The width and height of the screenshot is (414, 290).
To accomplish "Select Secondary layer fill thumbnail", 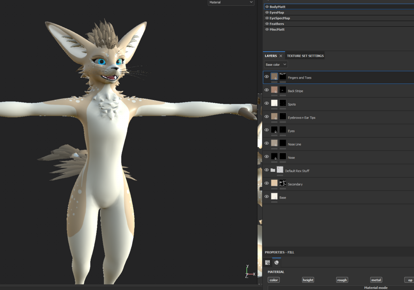I will coord(274,183).
